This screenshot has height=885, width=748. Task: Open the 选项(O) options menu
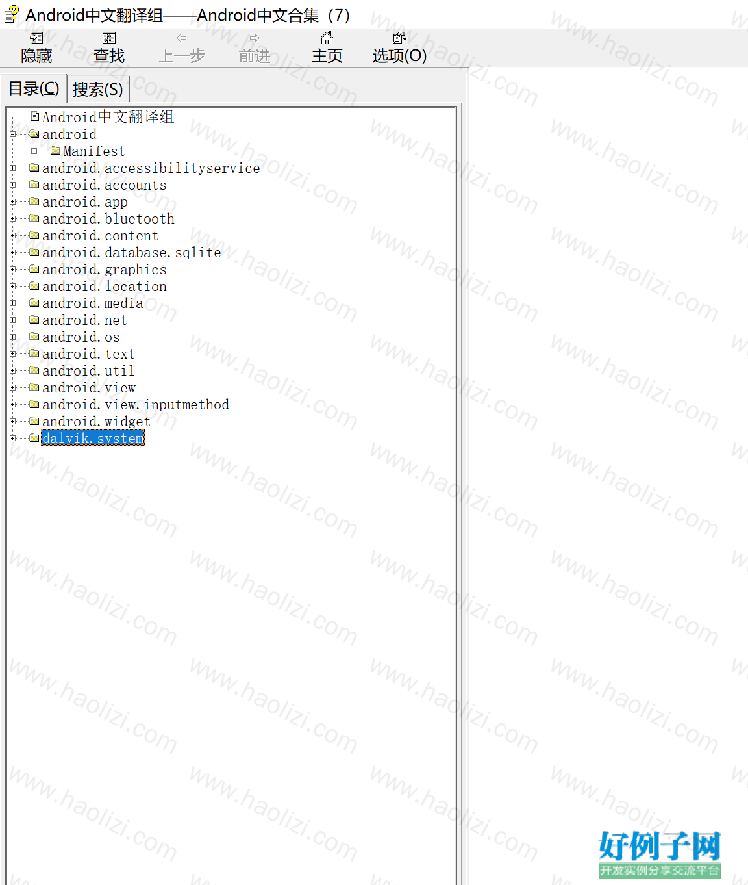pyautogui.click(x=399, y=48)
